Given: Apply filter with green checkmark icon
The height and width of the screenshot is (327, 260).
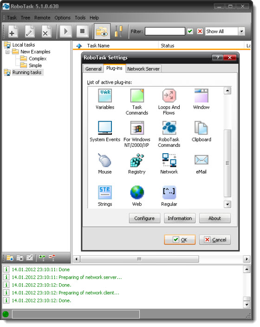Looking at the screenshot, I should pyautogui.click(x=190, y=31).
